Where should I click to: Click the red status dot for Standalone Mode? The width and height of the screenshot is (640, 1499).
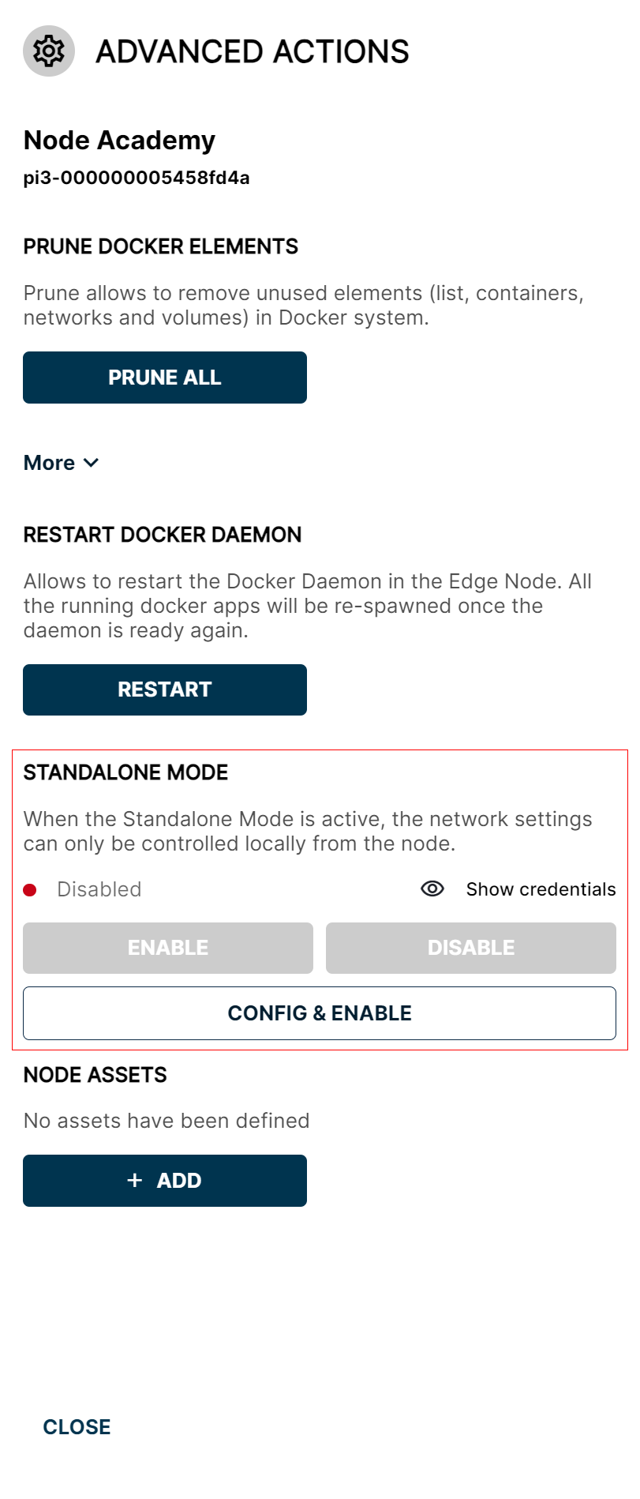(x=31, y=889)
